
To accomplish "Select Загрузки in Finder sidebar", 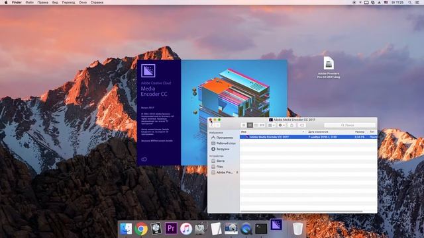I will pyautogui.click(x=221, y=149).
